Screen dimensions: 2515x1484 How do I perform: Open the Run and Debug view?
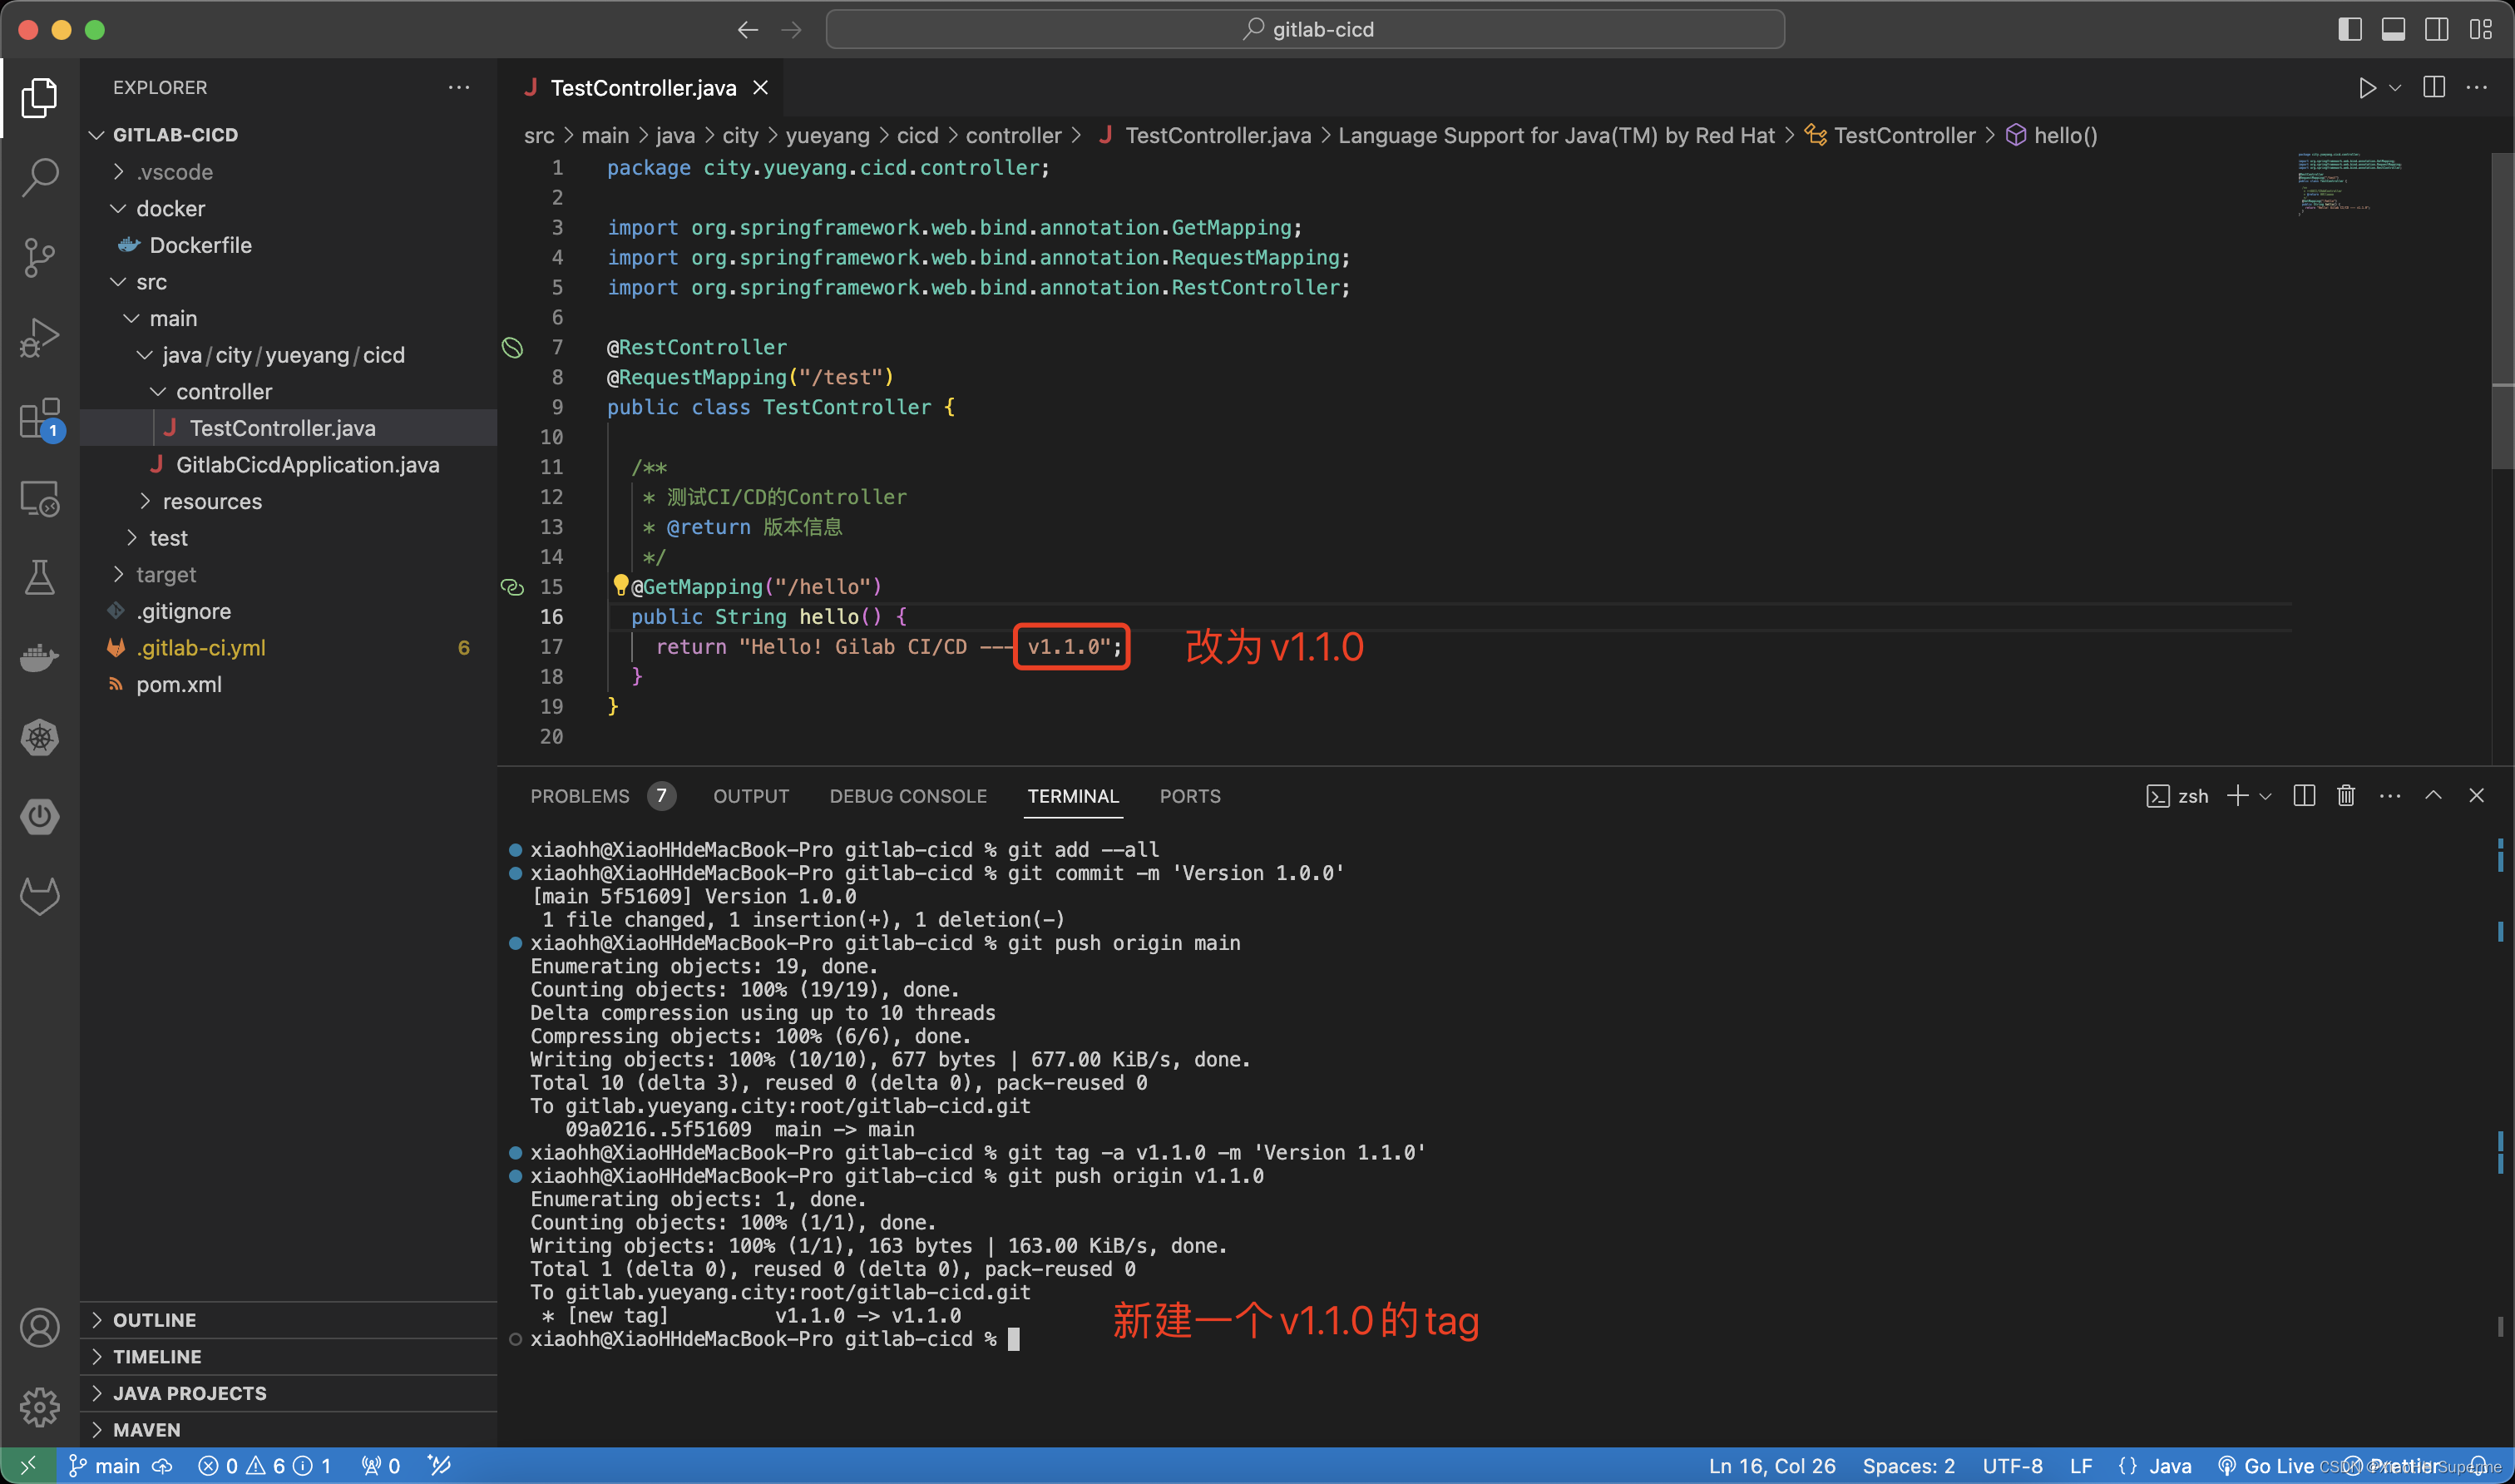[40, 337]
